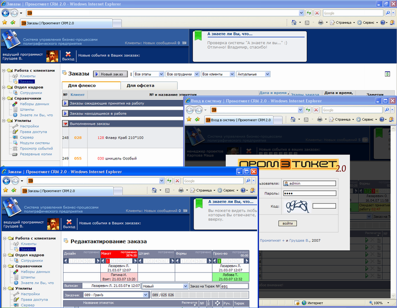Screen dimensions: 397x308
Task: Switch to Для флексо tab
Action: (x=82, y=85)
